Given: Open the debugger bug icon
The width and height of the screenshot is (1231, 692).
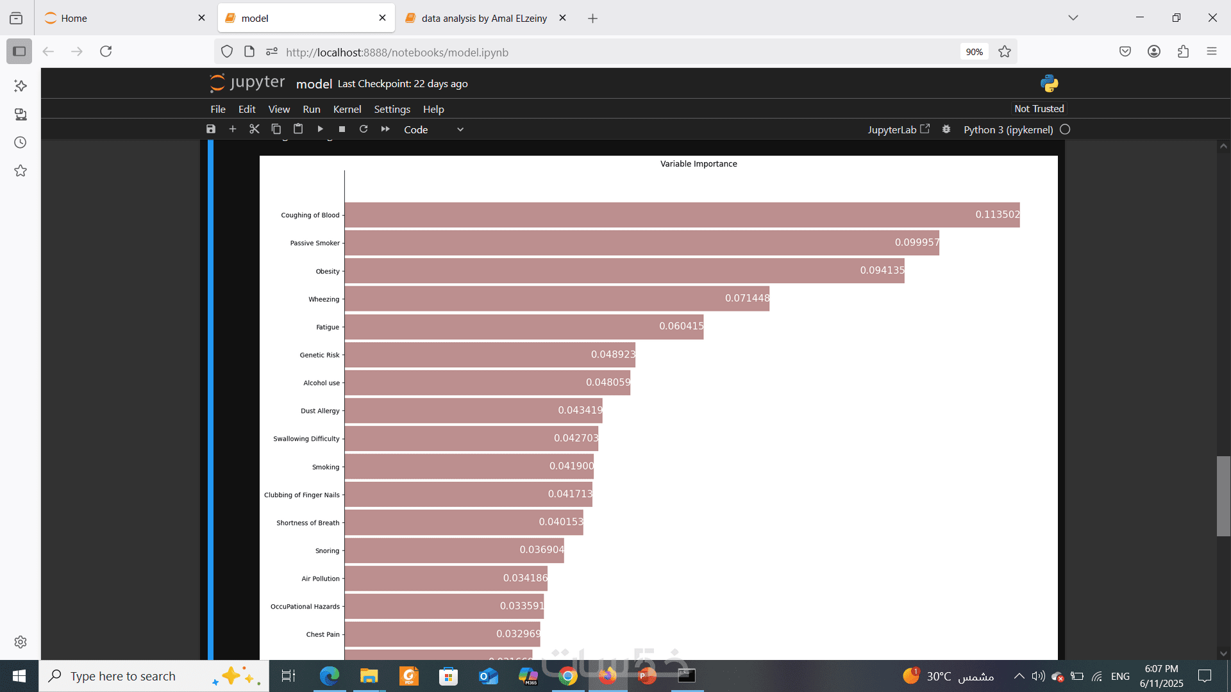Looking at the screenshot, I should (946, 129).
